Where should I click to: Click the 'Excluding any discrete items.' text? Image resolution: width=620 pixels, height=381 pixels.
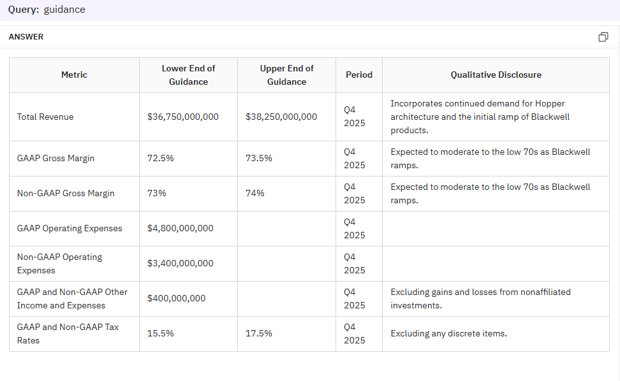pyautogui.click(x=448, y=334)
